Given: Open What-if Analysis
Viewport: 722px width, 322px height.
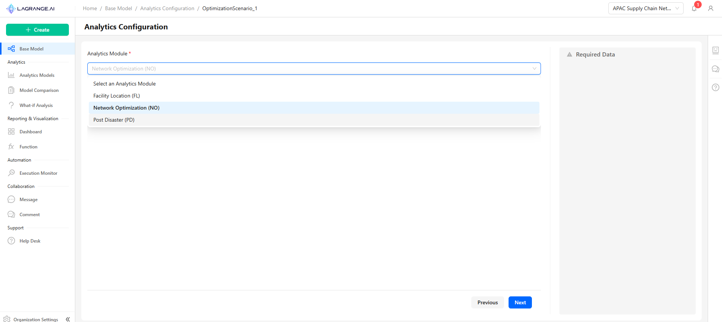Looking at the screenshot, I should point(36,105).
